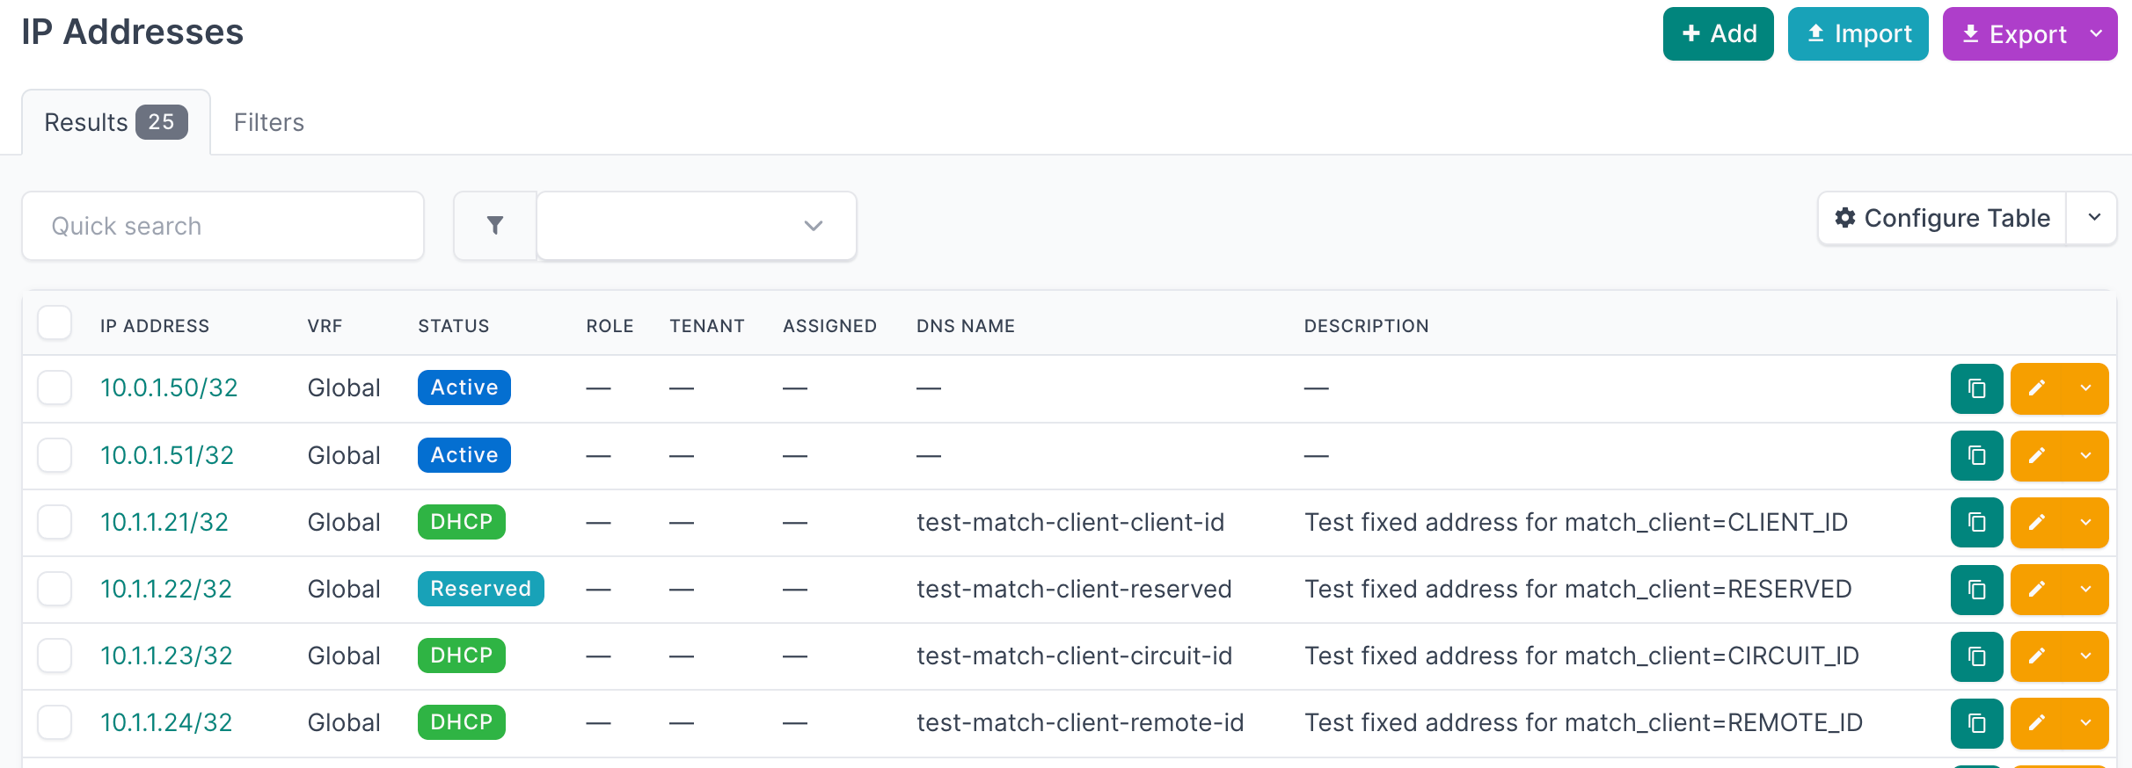Open action menu for 10.1.1.23/32 row

pos(2085,656)
